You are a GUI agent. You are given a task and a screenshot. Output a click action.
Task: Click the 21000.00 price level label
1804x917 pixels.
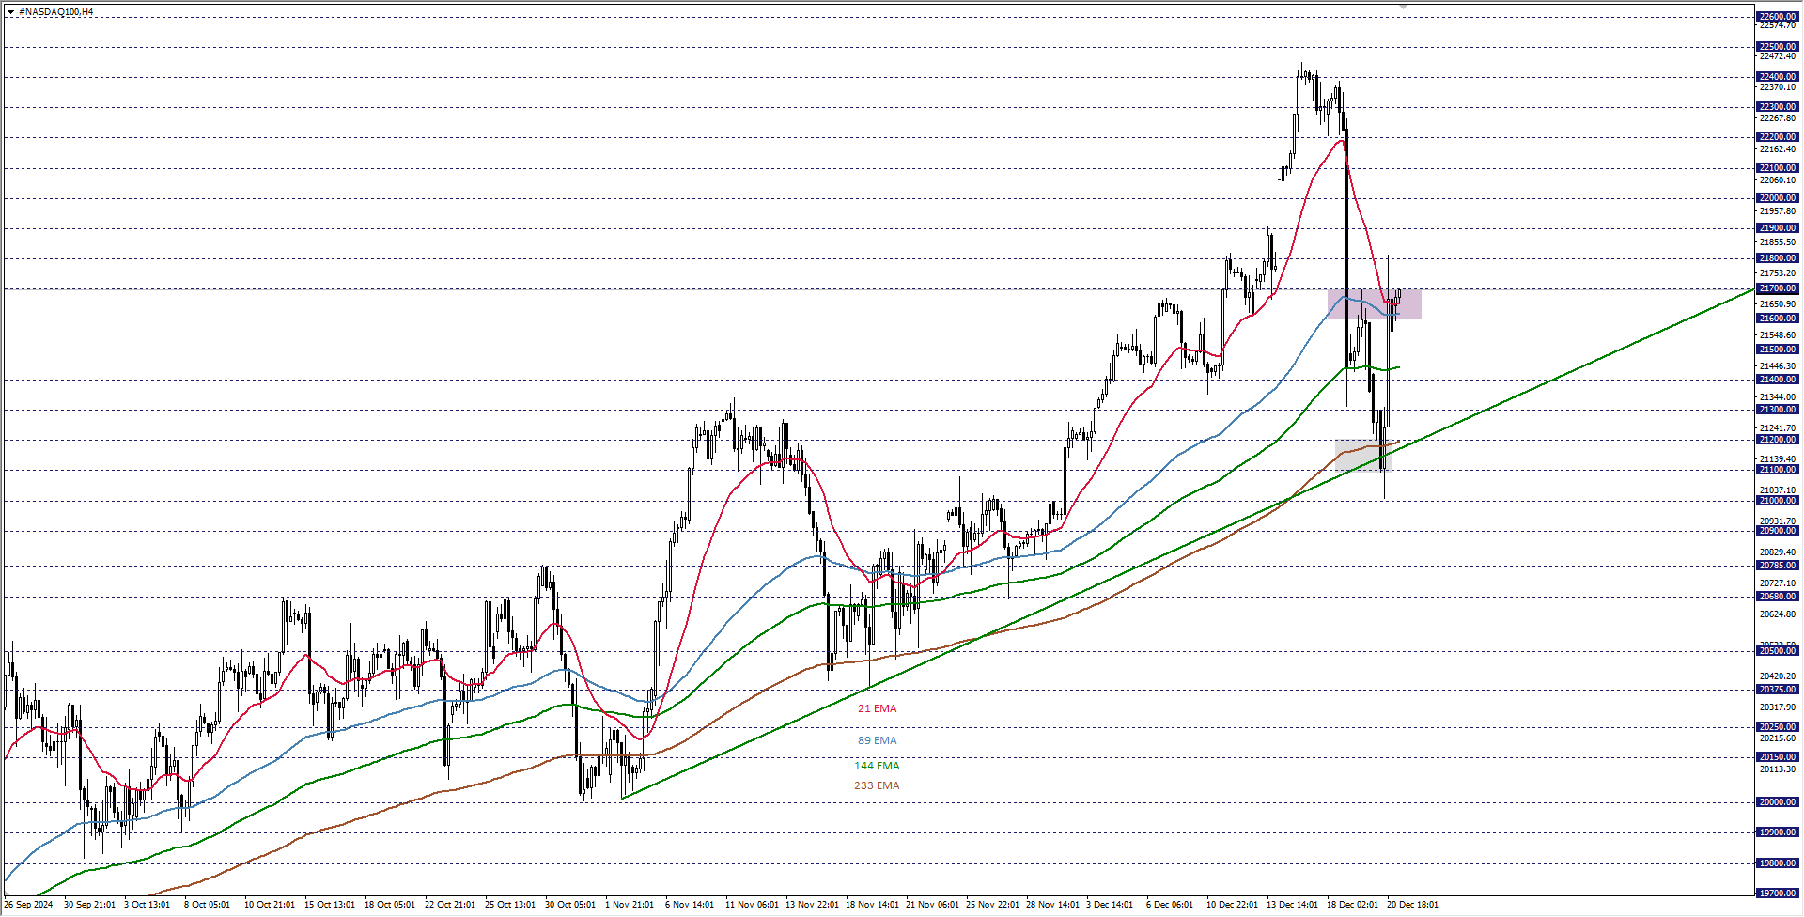coord(1777,501)
